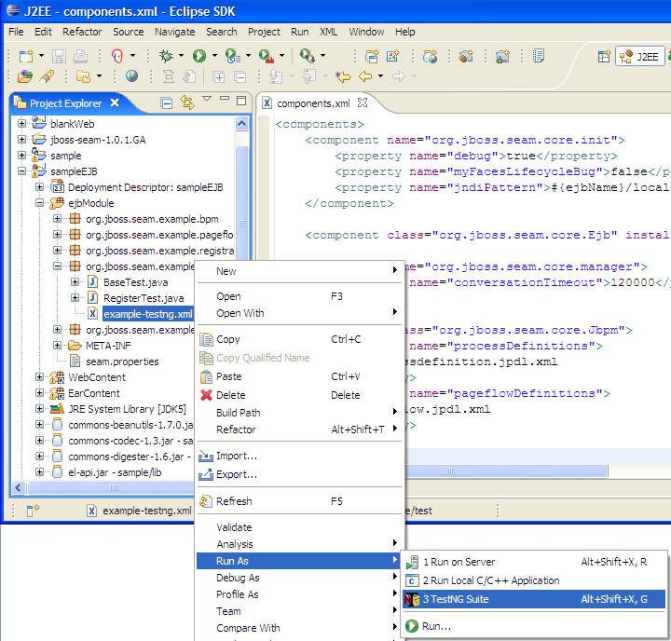Click the green Run toolbar icon
The width and height of the screenshot is (671, 641).
tap(199, 56)
